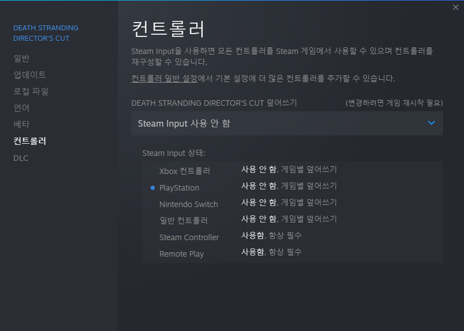Select the 컨트롤러 sidebar item
The image size is (464, 331).
(30, 141)
